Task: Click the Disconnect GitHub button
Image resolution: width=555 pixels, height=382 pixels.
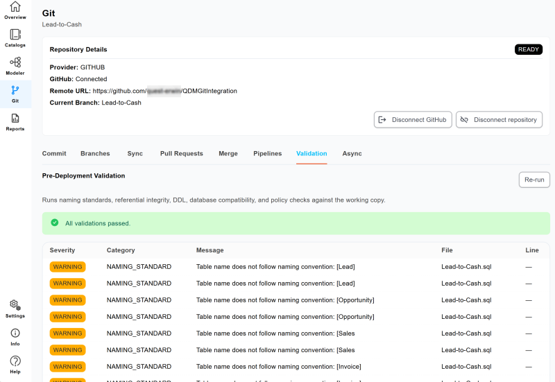Action: 413,119
